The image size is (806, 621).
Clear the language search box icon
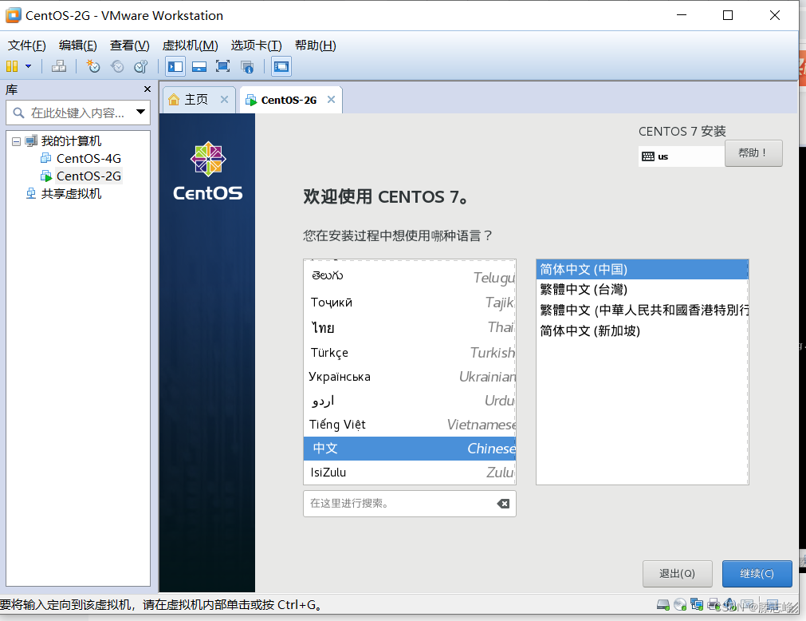[503, 504]
